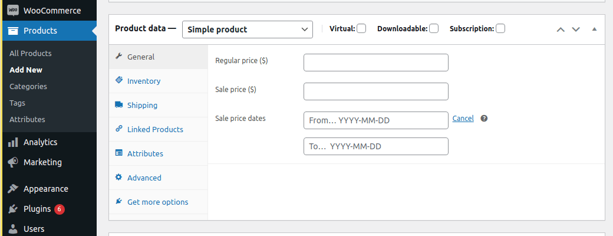This screenshot has width=613, height=236.
Task: Click the General tab wrench icon
Action: (119, 57)
